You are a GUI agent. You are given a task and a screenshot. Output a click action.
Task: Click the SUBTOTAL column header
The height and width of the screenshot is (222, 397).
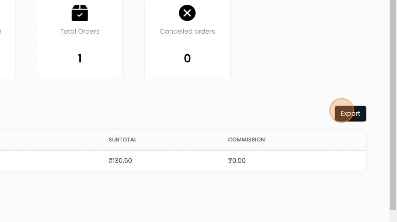[122, 140]
